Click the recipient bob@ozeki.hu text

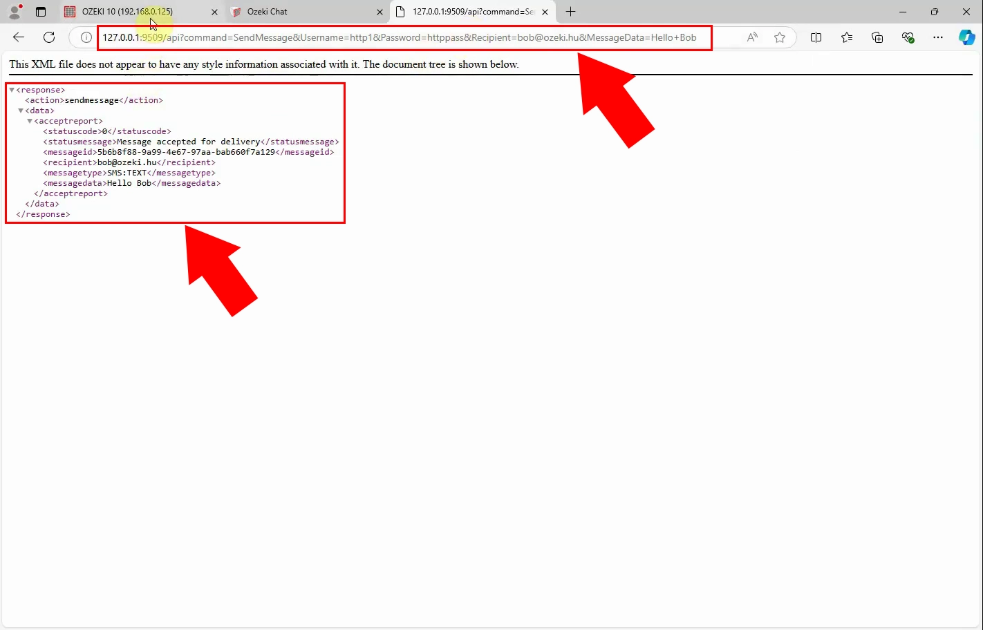[x=127, y=162]
